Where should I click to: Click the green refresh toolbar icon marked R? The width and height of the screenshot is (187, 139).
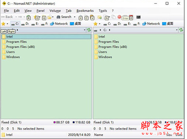coord(28,18)
